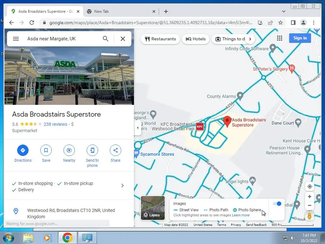Bookmark this page with star icon
This screenshot has width=325, height=244.
coord(281,23)
